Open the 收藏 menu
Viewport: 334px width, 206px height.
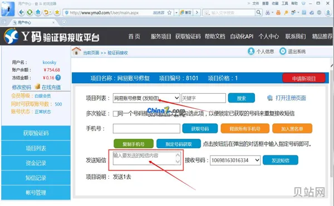(275, 3)
